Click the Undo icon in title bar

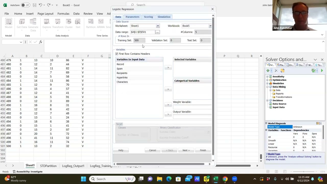40,5
